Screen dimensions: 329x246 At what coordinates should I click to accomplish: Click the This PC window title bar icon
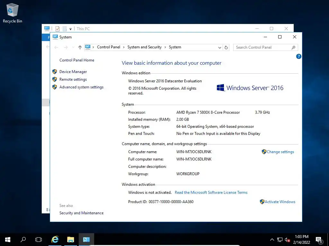pyautogui.click(x=47, y=29)
